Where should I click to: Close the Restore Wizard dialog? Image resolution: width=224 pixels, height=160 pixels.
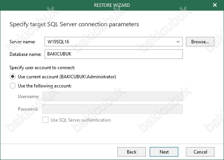pyautogui.click(x=215, y=5)
